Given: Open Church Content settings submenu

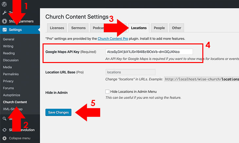Looking at the screenshot, I should 15,102.
